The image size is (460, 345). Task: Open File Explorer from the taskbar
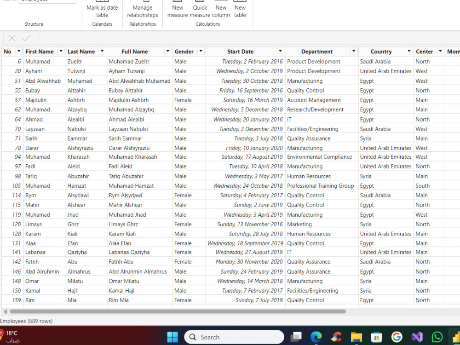point(356,337)
